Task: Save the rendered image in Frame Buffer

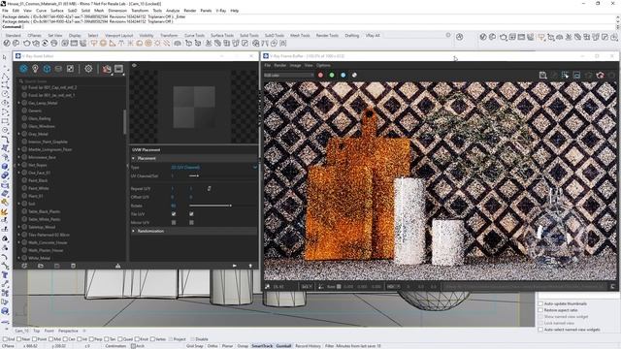Action: tap(543, 75)
